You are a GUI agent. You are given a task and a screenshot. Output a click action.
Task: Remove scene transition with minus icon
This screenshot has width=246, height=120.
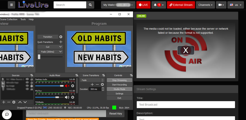point(97,85)
